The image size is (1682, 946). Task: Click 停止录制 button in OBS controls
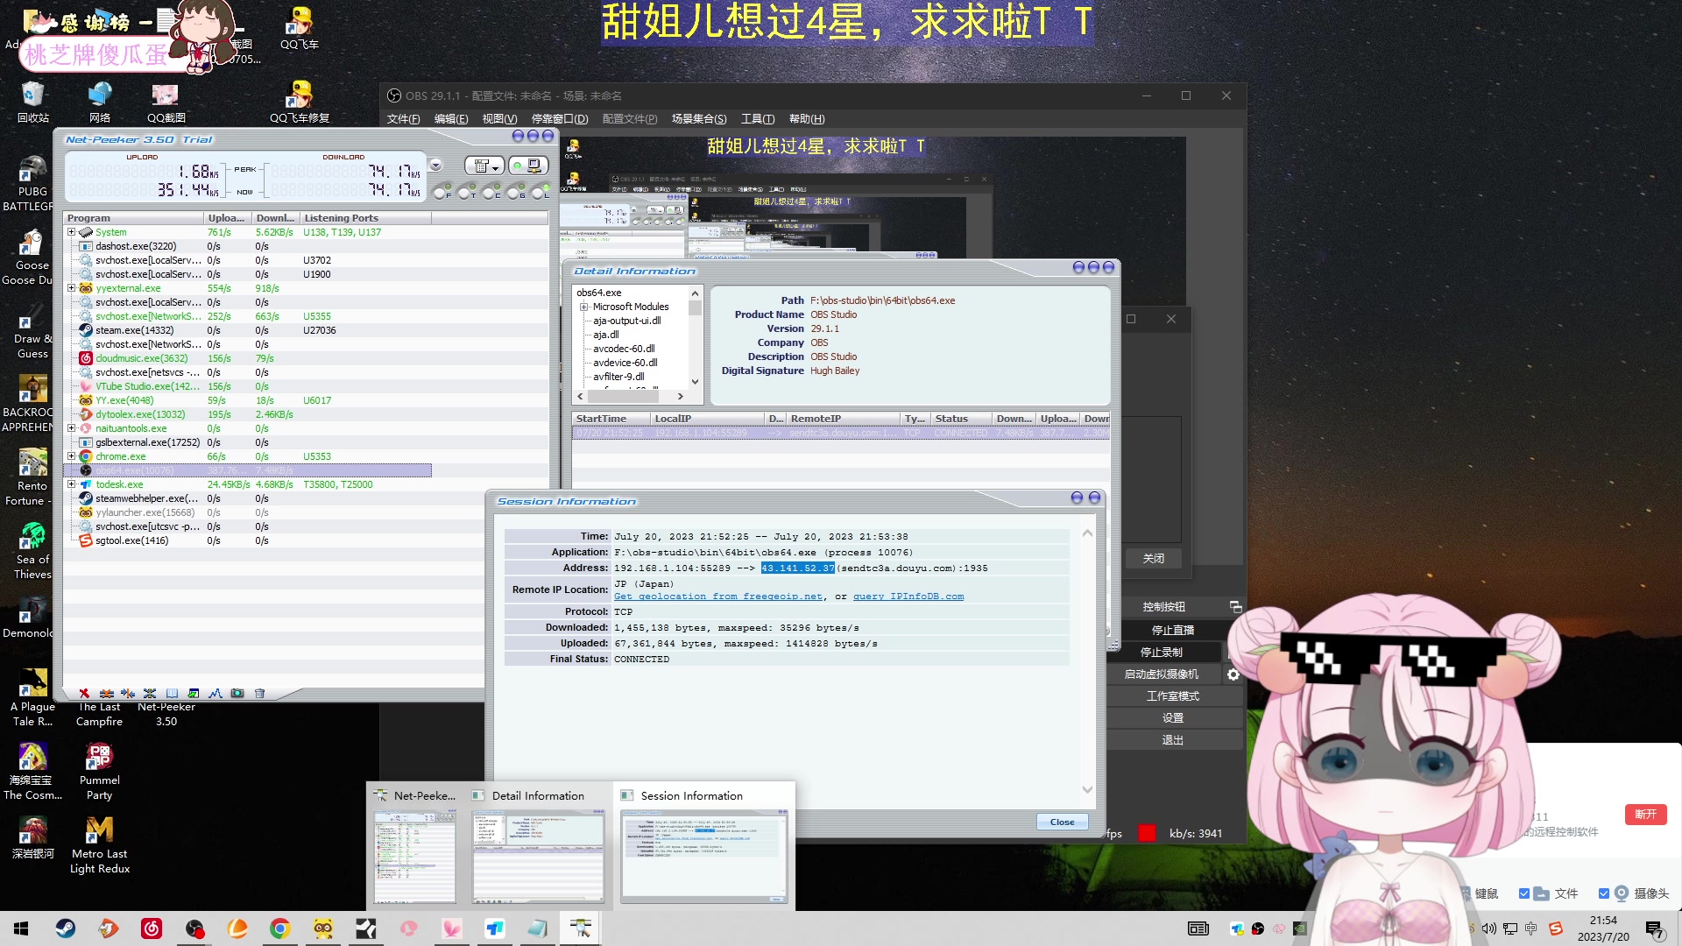(x=1161, y=653)
